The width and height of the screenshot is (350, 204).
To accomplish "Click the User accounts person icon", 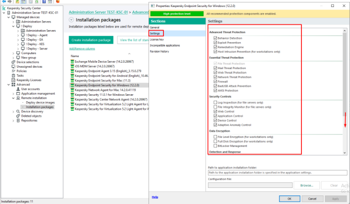I will point(18,89).
